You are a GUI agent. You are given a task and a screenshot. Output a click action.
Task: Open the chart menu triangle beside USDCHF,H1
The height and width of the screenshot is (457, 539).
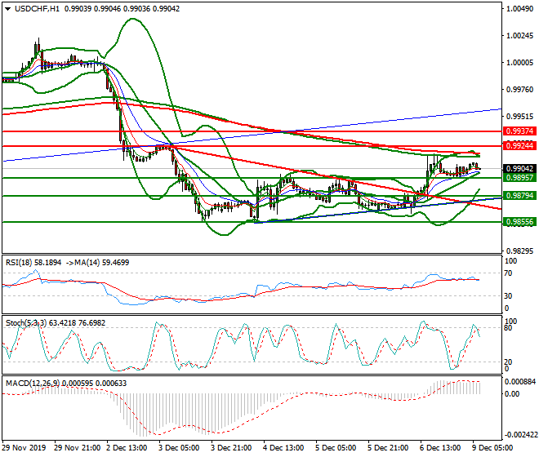point(8,9)
